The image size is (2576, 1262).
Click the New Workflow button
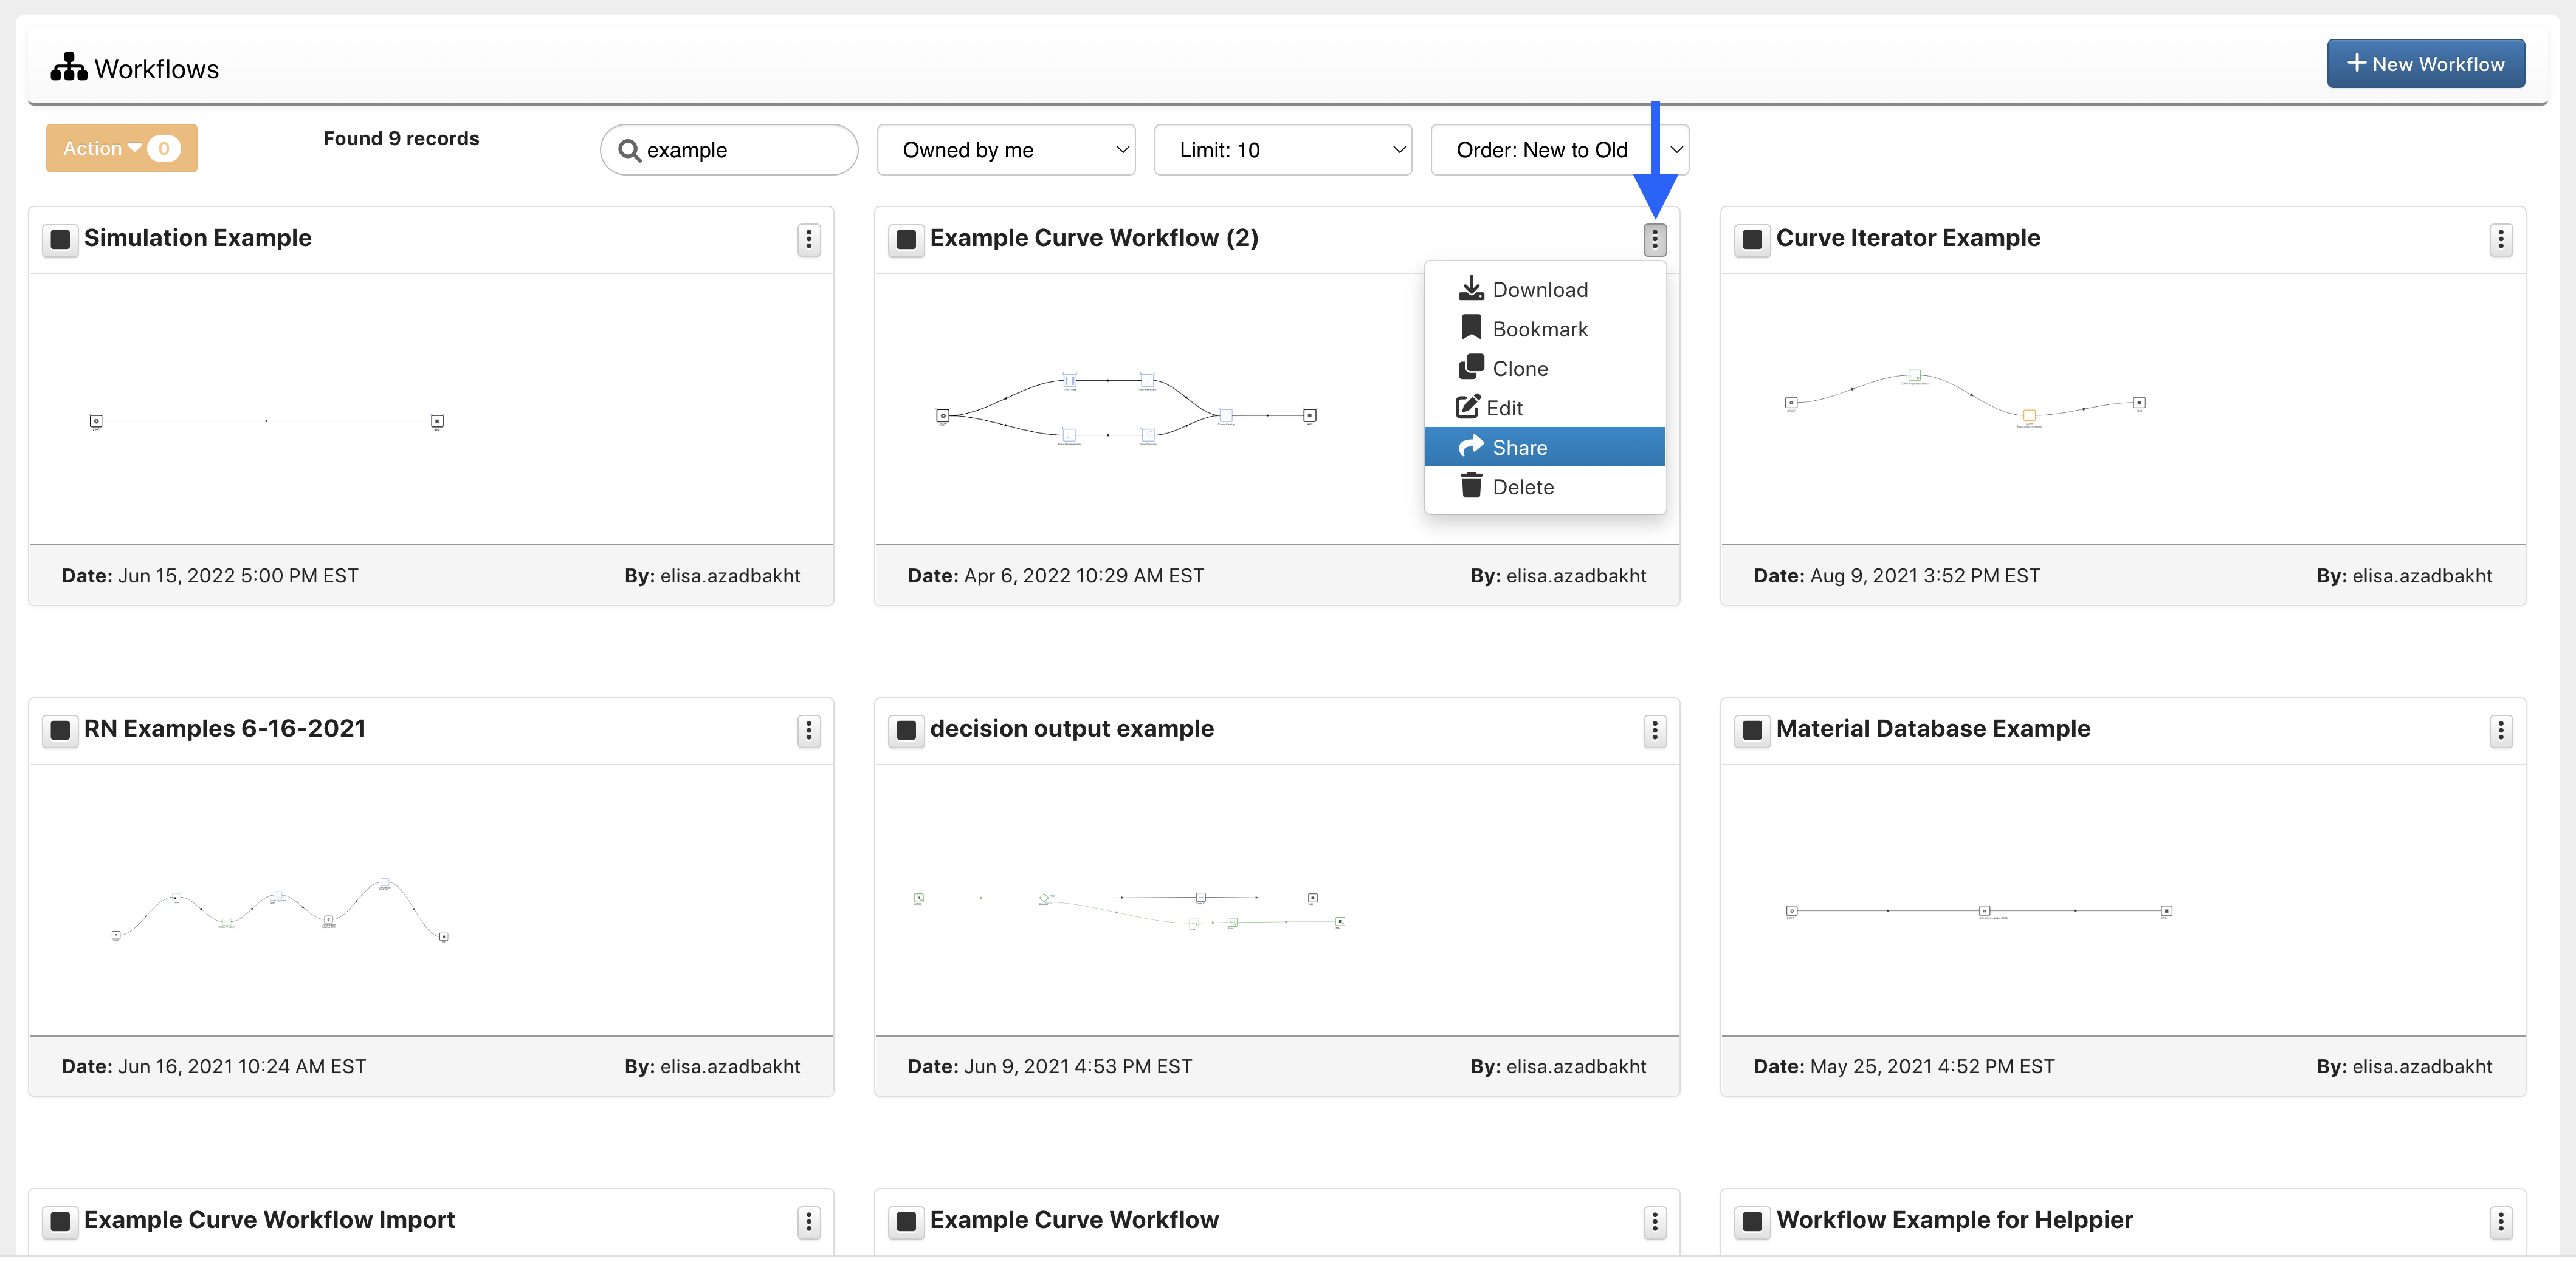pyautogui.click(x=2425, y=64)
